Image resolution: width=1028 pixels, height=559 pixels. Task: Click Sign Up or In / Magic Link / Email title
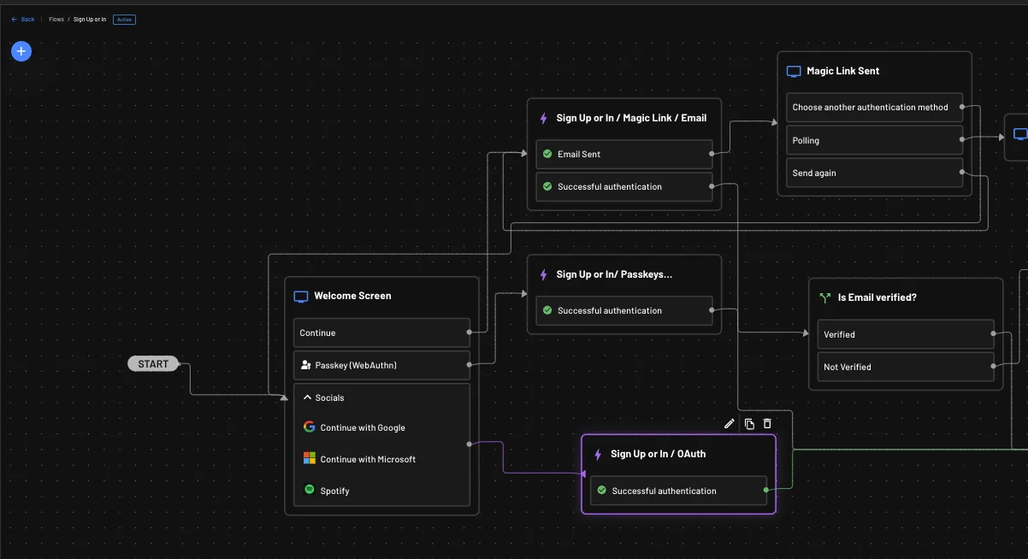[x=631, y=118]
